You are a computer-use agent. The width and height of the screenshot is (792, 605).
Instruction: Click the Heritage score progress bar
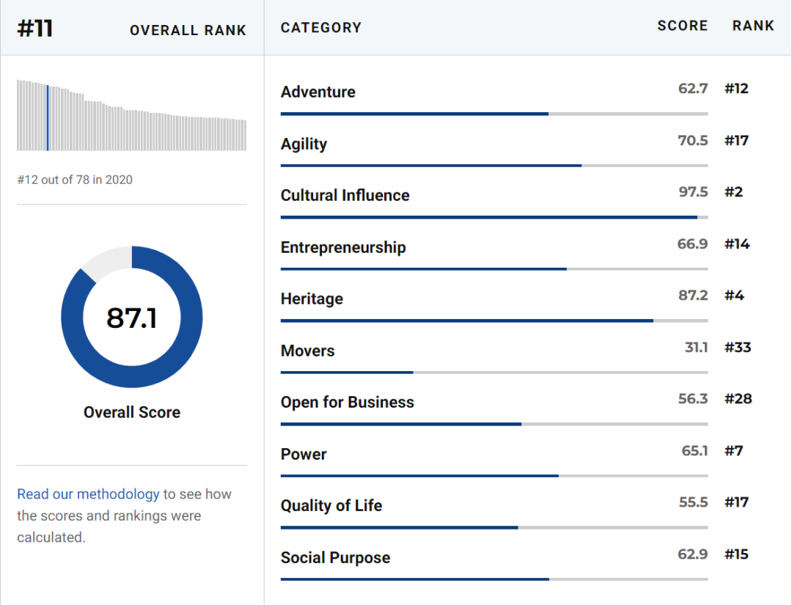(x=494, y=320)
